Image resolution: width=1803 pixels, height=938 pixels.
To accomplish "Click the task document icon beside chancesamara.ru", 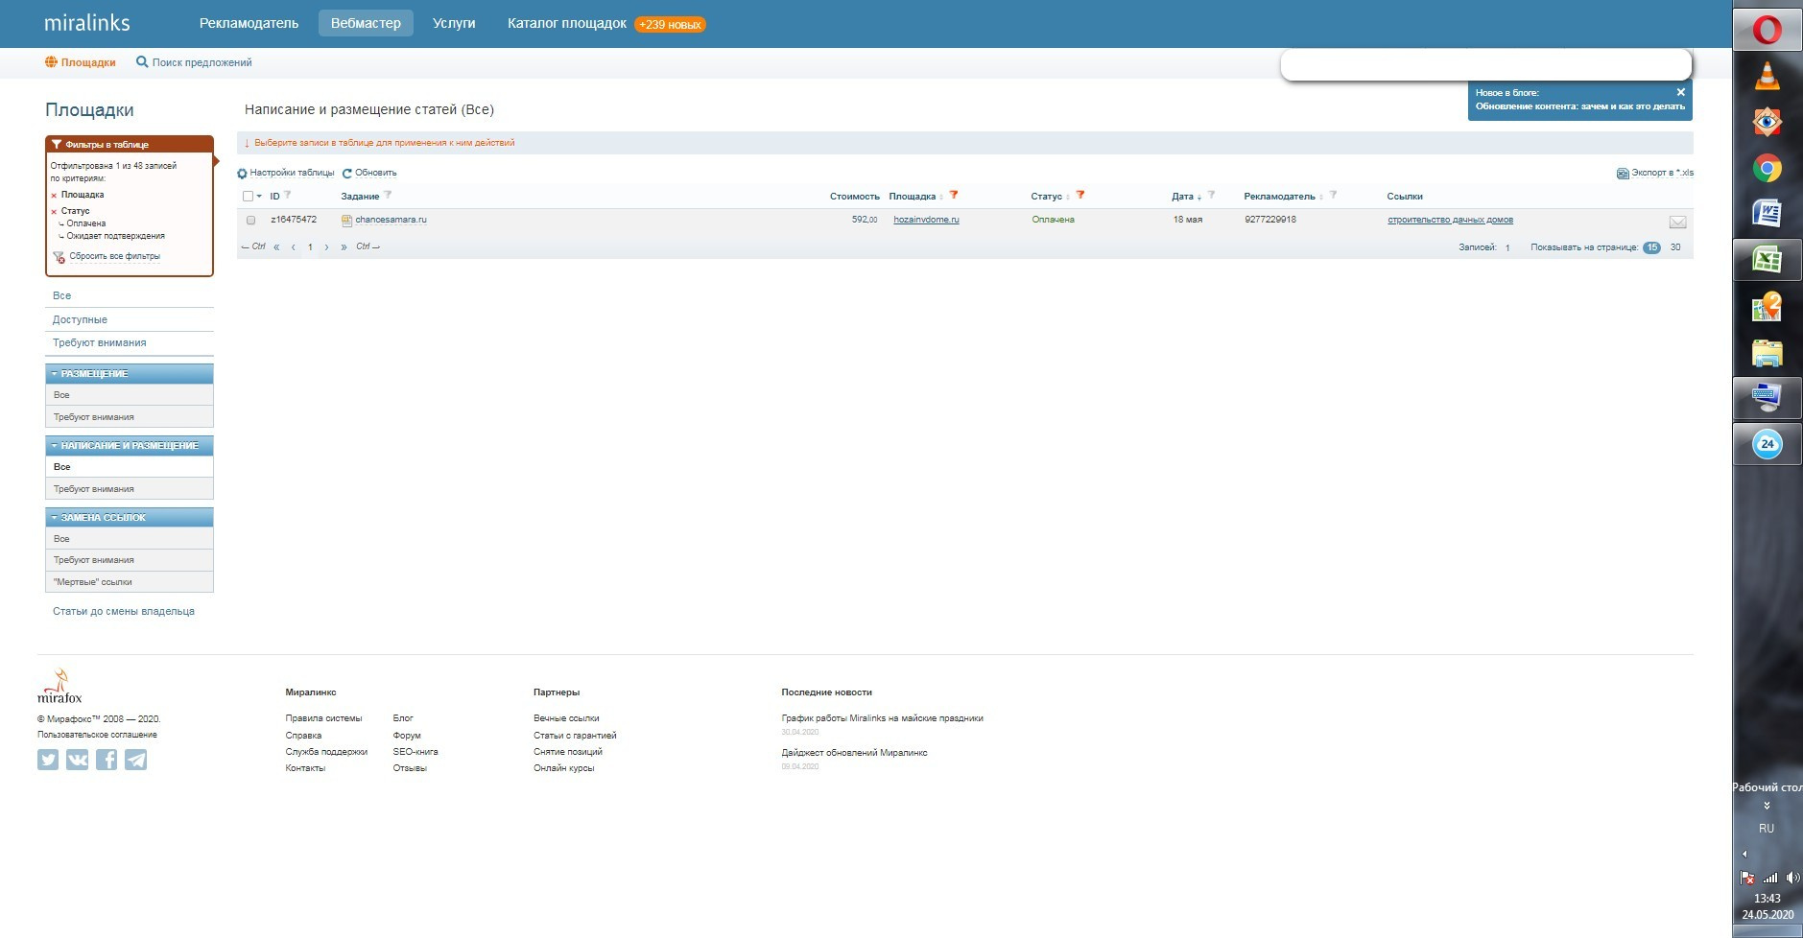I will coord(347,221).
